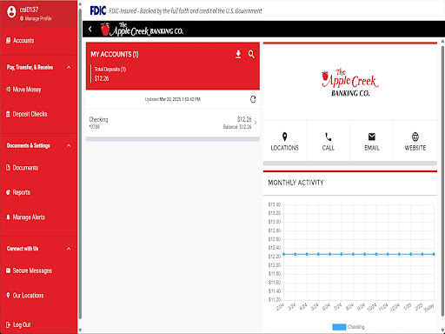Click the Apple Creek Banking Co. card logo
The height and width of the screenshot is (334, 445).
(350, 83)
